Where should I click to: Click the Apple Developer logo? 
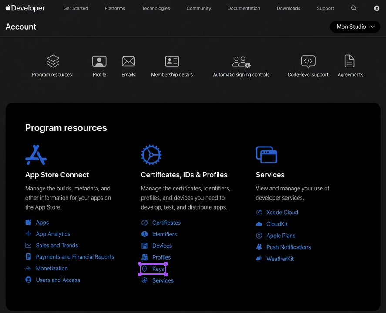[25, 8]
